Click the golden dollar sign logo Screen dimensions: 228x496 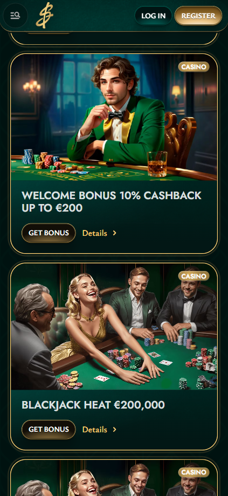click(44, 16)
